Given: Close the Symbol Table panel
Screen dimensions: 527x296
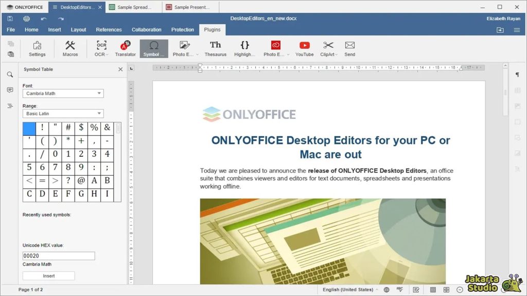Looking at the screenshot, I should 120,69.
